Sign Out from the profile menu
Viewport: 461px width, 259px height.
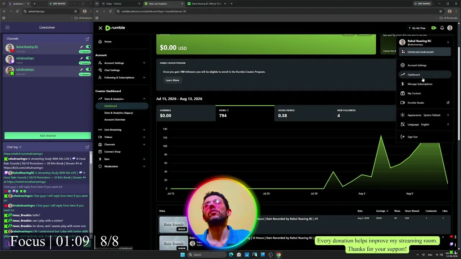click(425, 137)
